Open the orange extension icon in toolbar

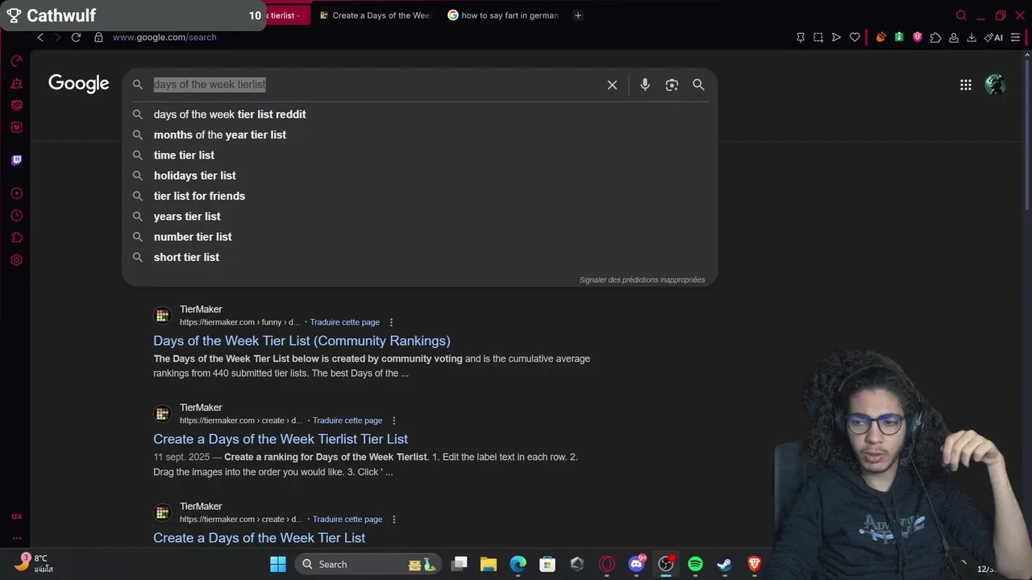coord(880,37)
